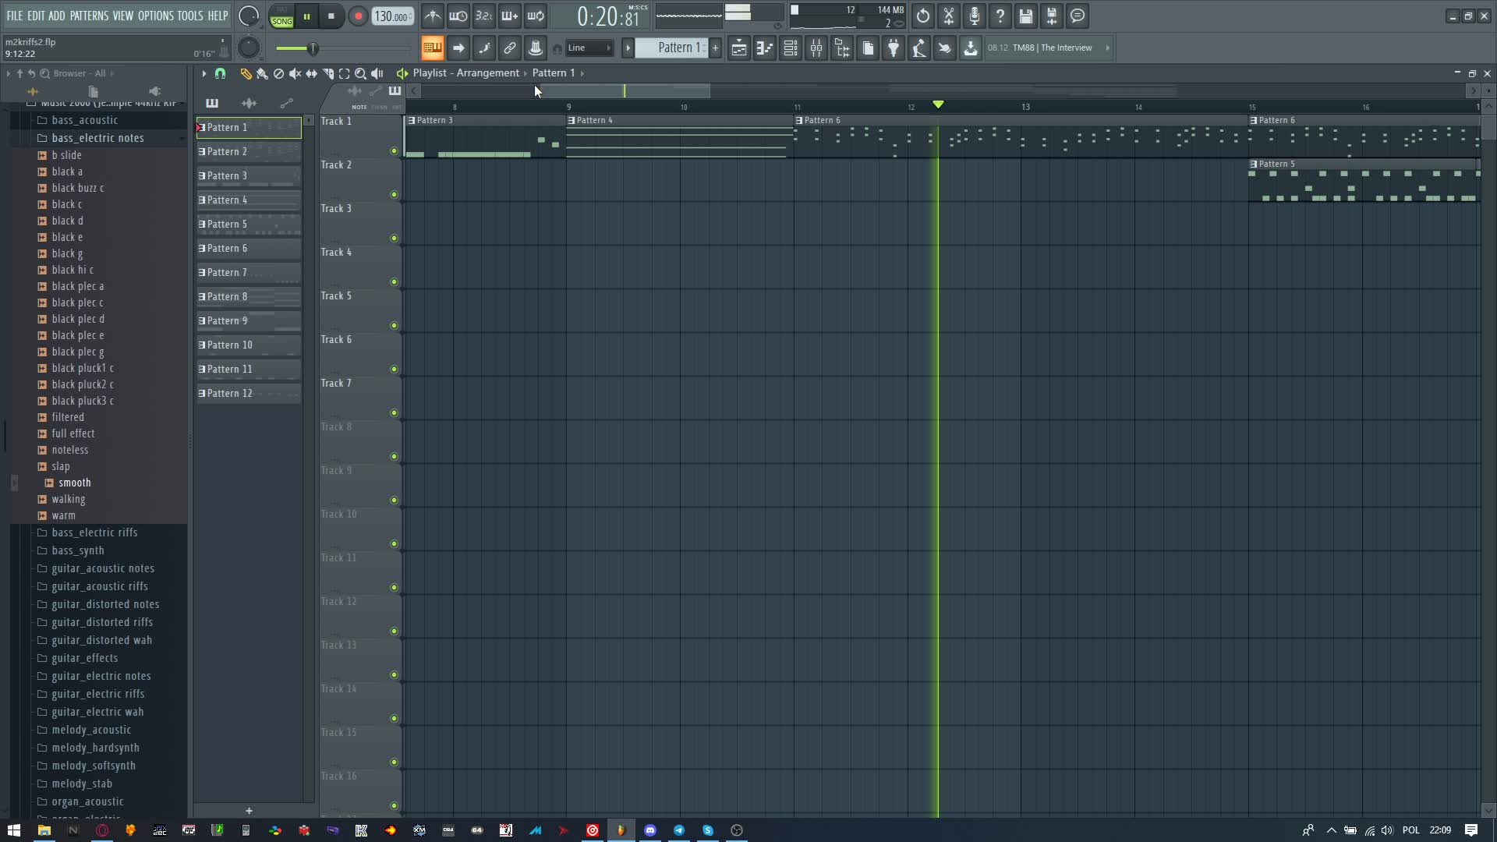Expand the TM88 | The Interview hint dropdown
1497x842 pixels.
[x=1106, y=48]
